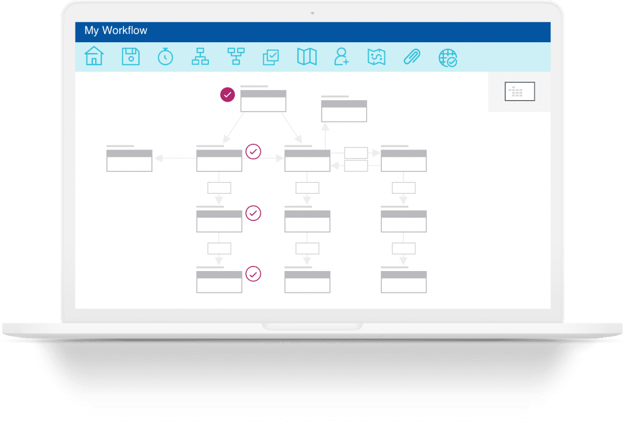Attach a file using the paperclip icon
Image resolution: width=625 pixels, height=430 pixels.
point(411,57)
